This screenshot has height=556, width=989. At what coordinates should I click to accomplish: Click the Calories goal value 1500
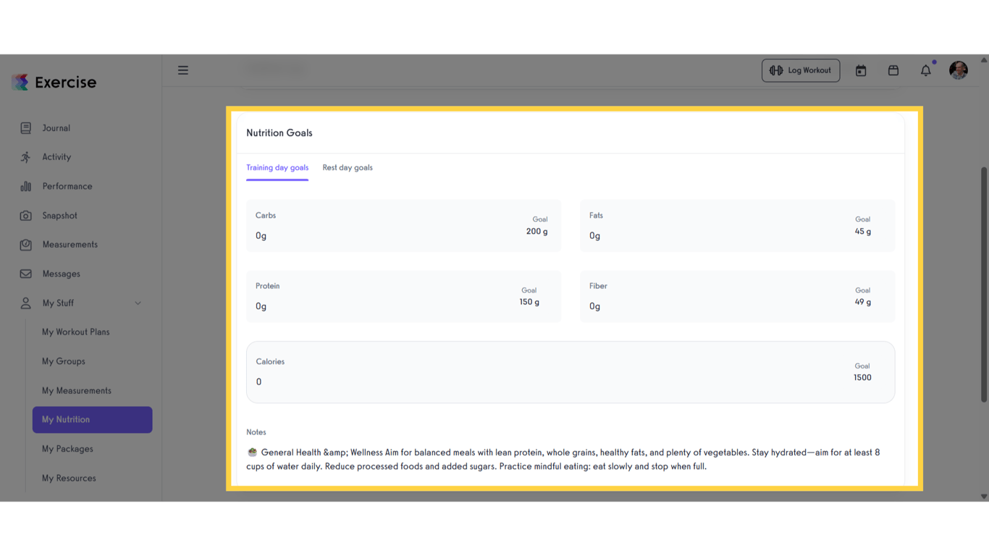point(862,378)
